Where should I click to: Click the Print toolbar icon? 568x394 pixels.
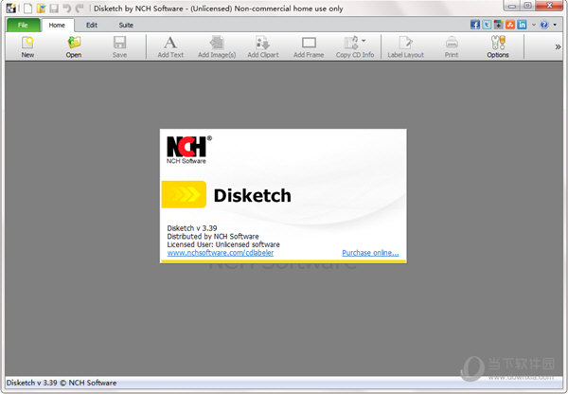(x=452, y=45)
